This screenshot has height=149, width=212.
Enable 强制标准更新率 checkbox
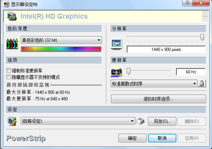tap(8, 70)
